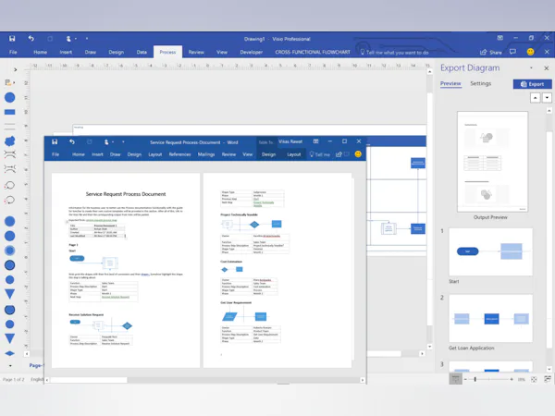
Task: Switch to Visio Data tab
Action: [x=142, y=52]
